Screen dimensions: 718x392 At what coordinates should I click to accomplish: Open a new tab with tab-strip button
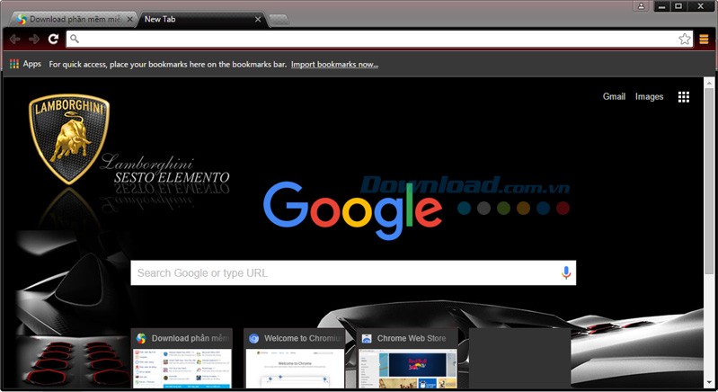(x=279, y=19)
